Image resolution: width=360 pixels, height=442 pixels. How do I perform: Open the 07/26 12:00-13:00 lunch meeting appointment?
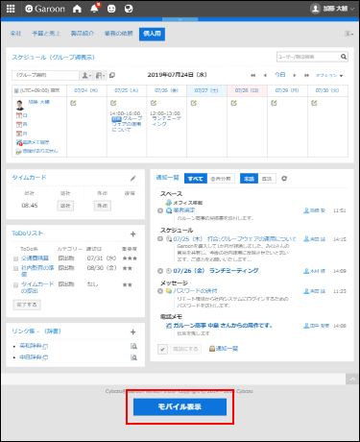tap(166, 121)
